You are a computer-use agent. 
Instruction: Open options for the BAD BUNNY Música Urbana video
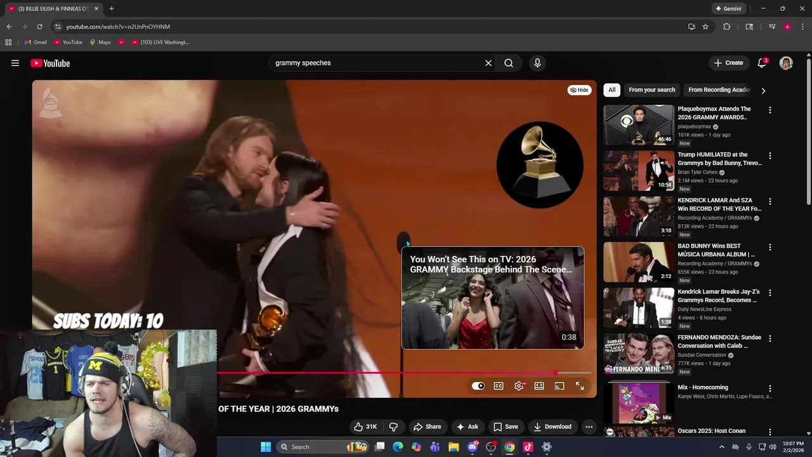(770, 248)
